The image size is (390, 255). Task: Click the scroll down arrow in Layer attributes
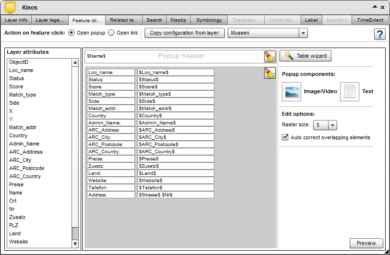click(75, 244)
